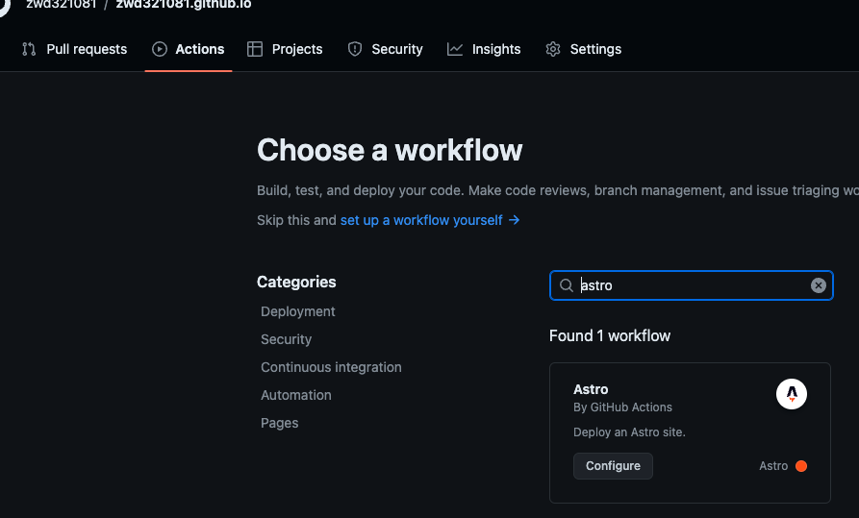Click Found 1 workflow text

point(610,335)
